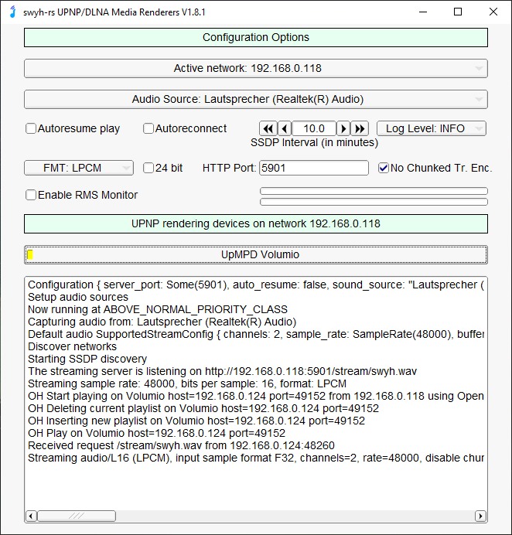
Task: Toggle the Autoreconnect checkbox
Action: click(x=148, y=129)
